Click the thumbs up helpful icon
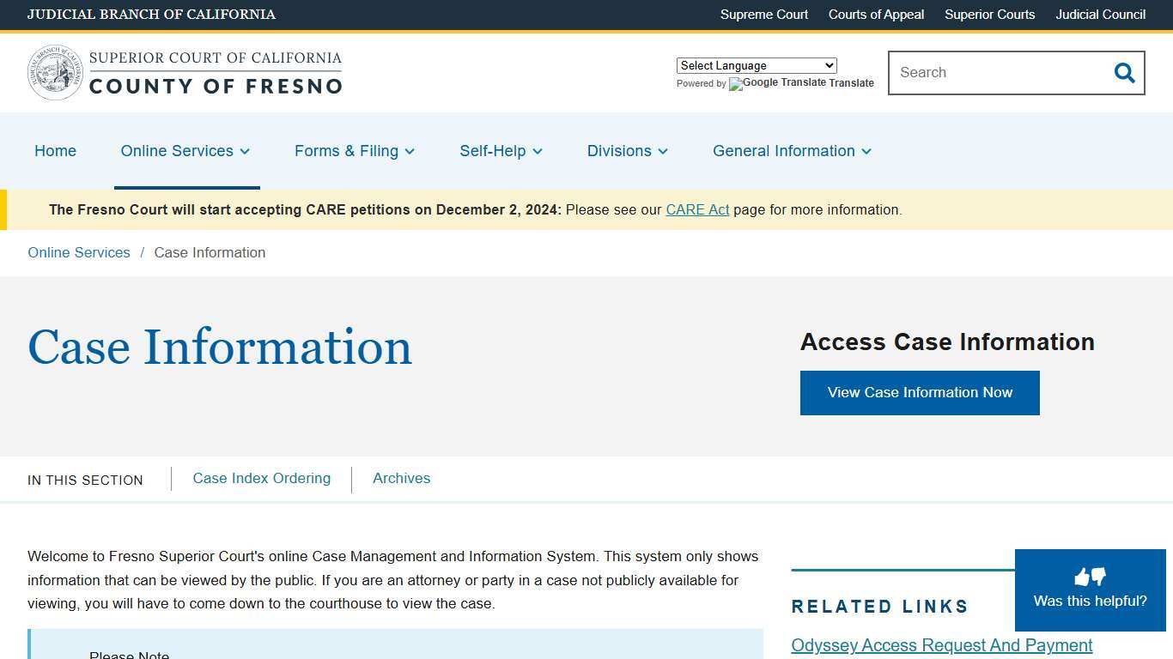Image resolution: width=1173 pixels, height=659 pixels. click(x=1079, y=577)
